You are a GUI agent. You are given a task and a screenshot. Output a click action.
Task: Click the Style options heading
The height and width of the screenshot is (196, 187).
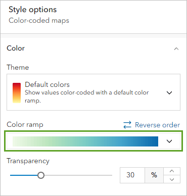pos(32,10)
